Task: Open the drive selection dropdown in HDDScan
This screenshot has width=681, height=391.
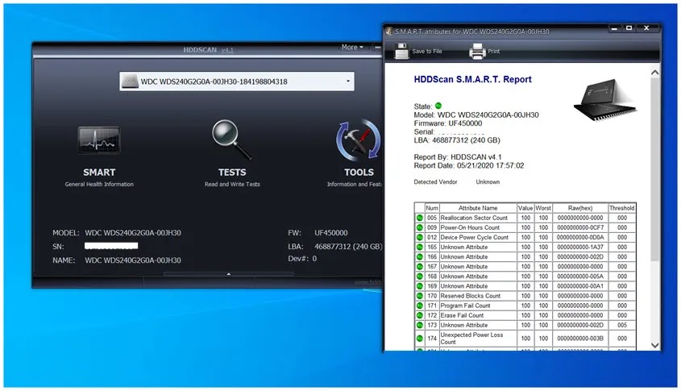Action: [x=348, y=81]
